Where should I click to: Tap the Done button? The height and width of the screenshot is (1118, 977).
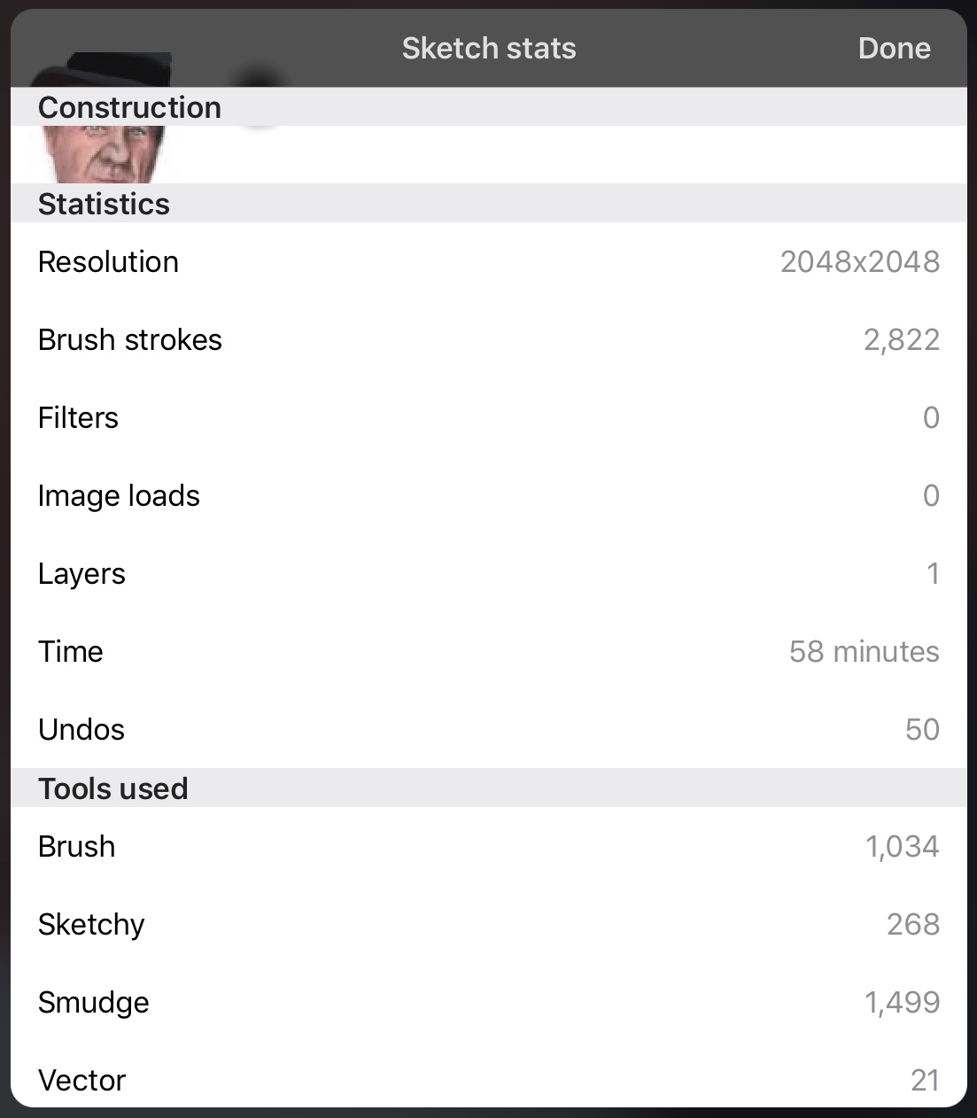point(894,48)
